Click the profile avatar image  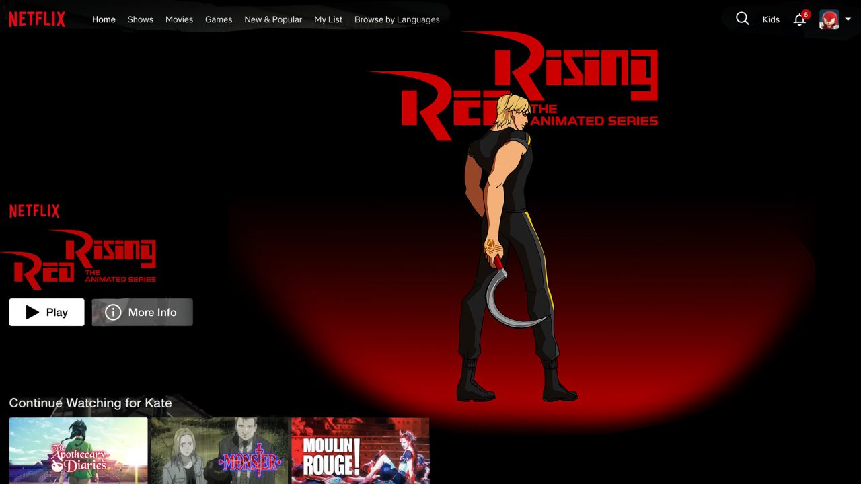pyautogui.click(x=829, y=19)
